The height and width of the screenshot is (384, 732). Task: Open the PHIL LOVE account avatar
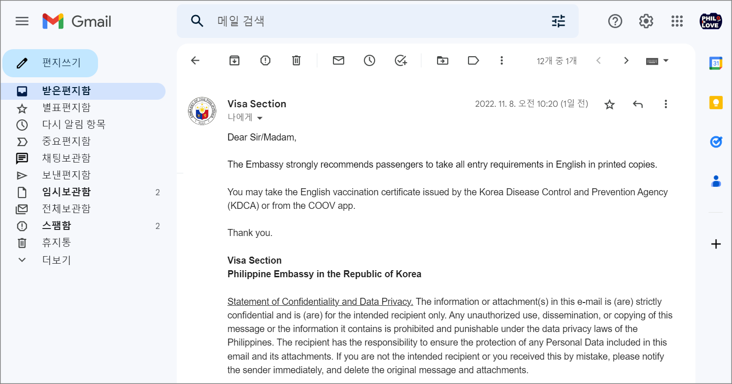tap(710, 21)
